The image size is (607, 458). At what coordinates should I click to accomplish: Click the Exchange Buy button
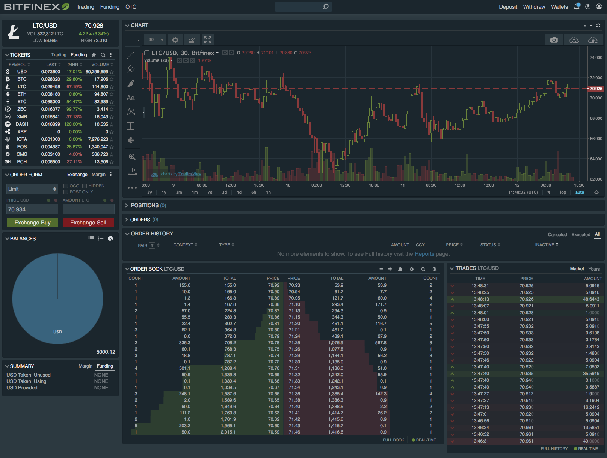pos(32,223)
